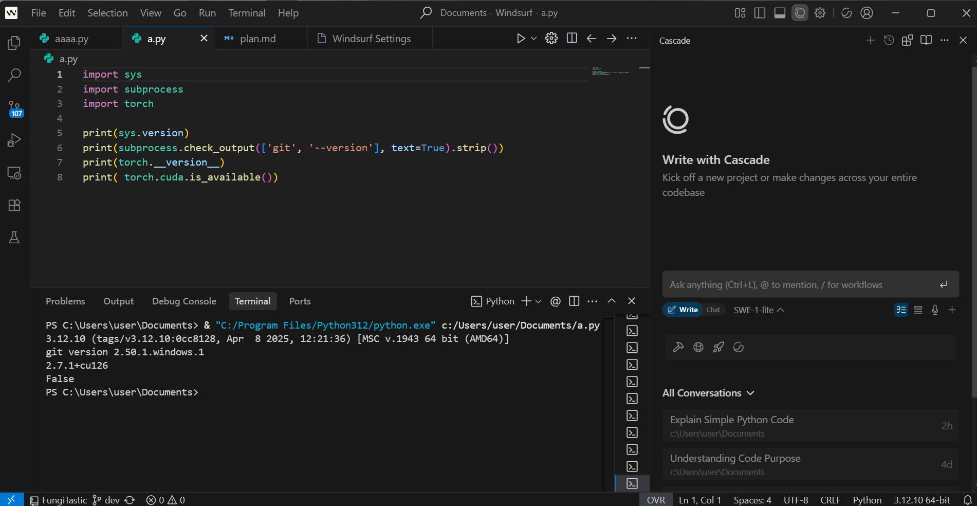The width and height of the screenshot is (977, 506).
Task: Close the terminal panel
Action: point(632,301)
